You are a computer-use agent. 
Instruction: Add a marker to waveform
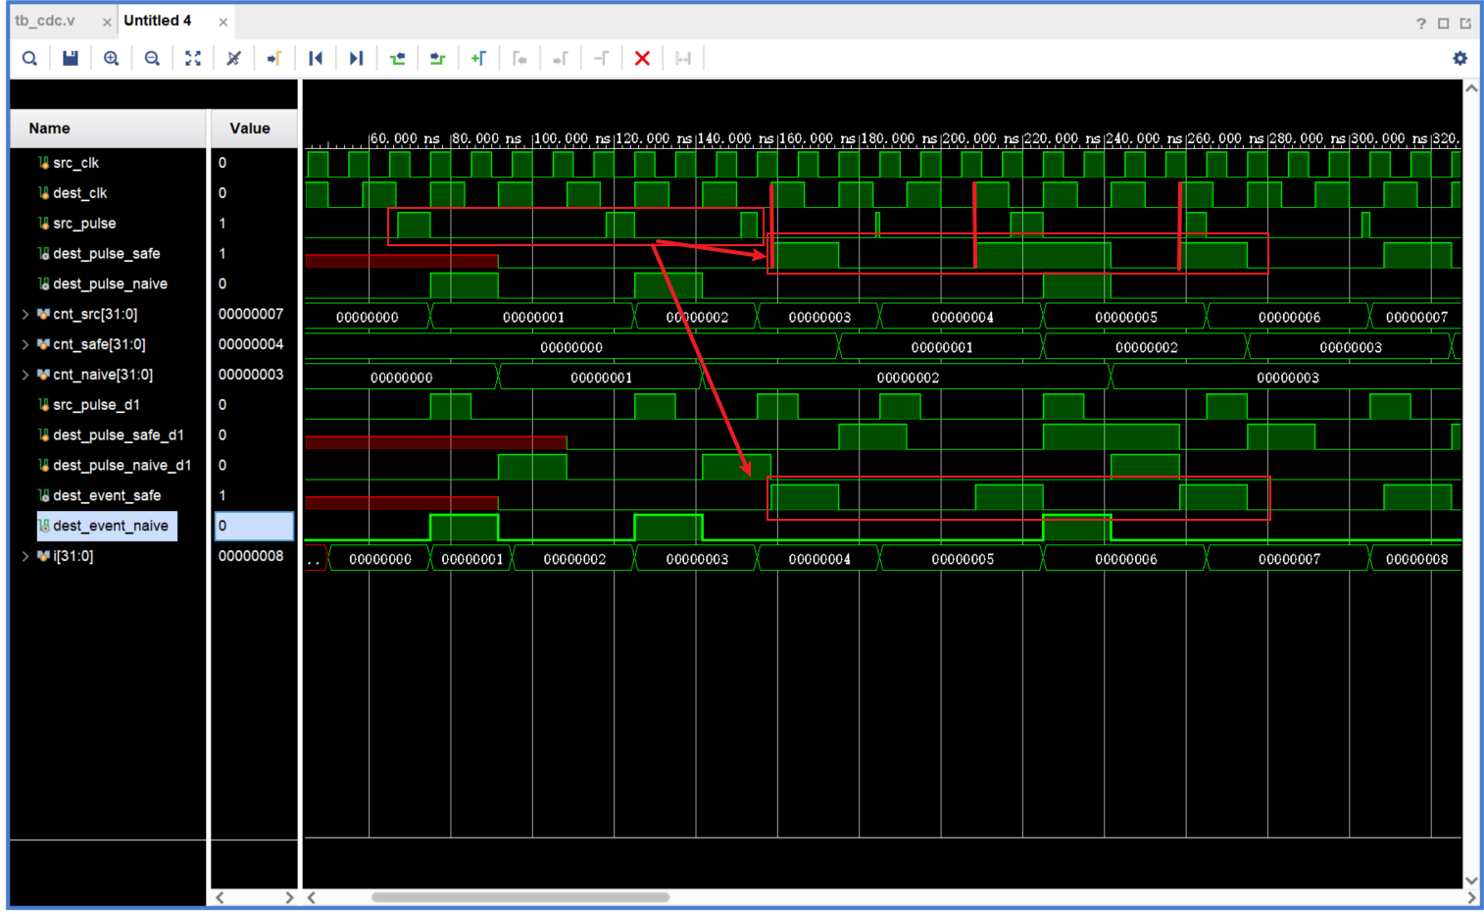tap(478, 59)
